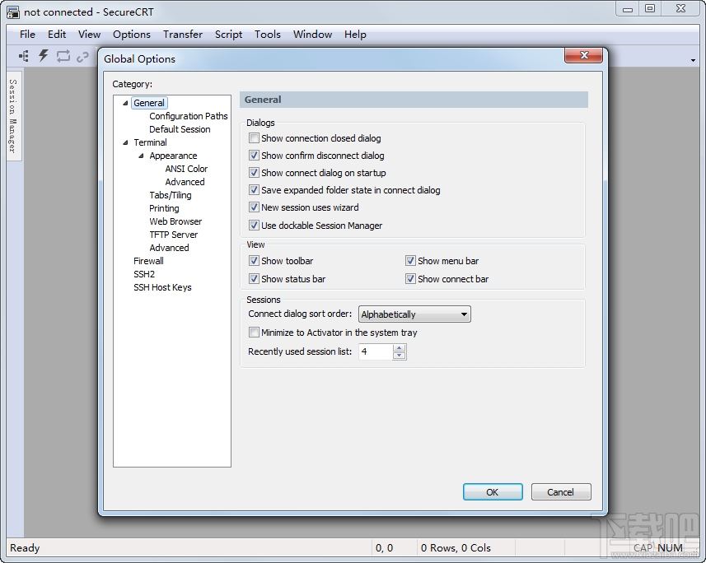This screenshot has width=706, height=563.
Task: Open the Script menu
Action: coord(228,35)
